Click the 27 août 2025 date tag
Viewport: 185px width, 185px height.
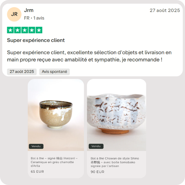coord(22,72)
